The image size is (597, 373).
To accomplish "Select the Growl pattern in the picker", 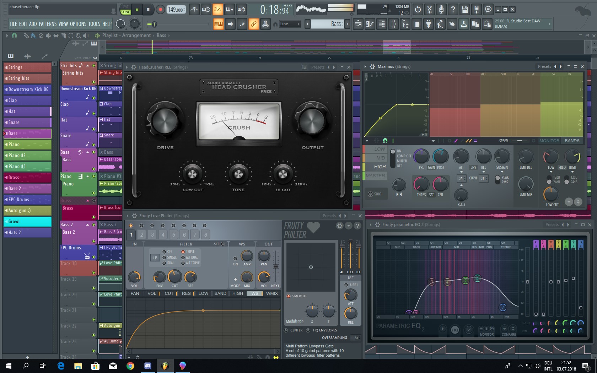I will (27, 221).
